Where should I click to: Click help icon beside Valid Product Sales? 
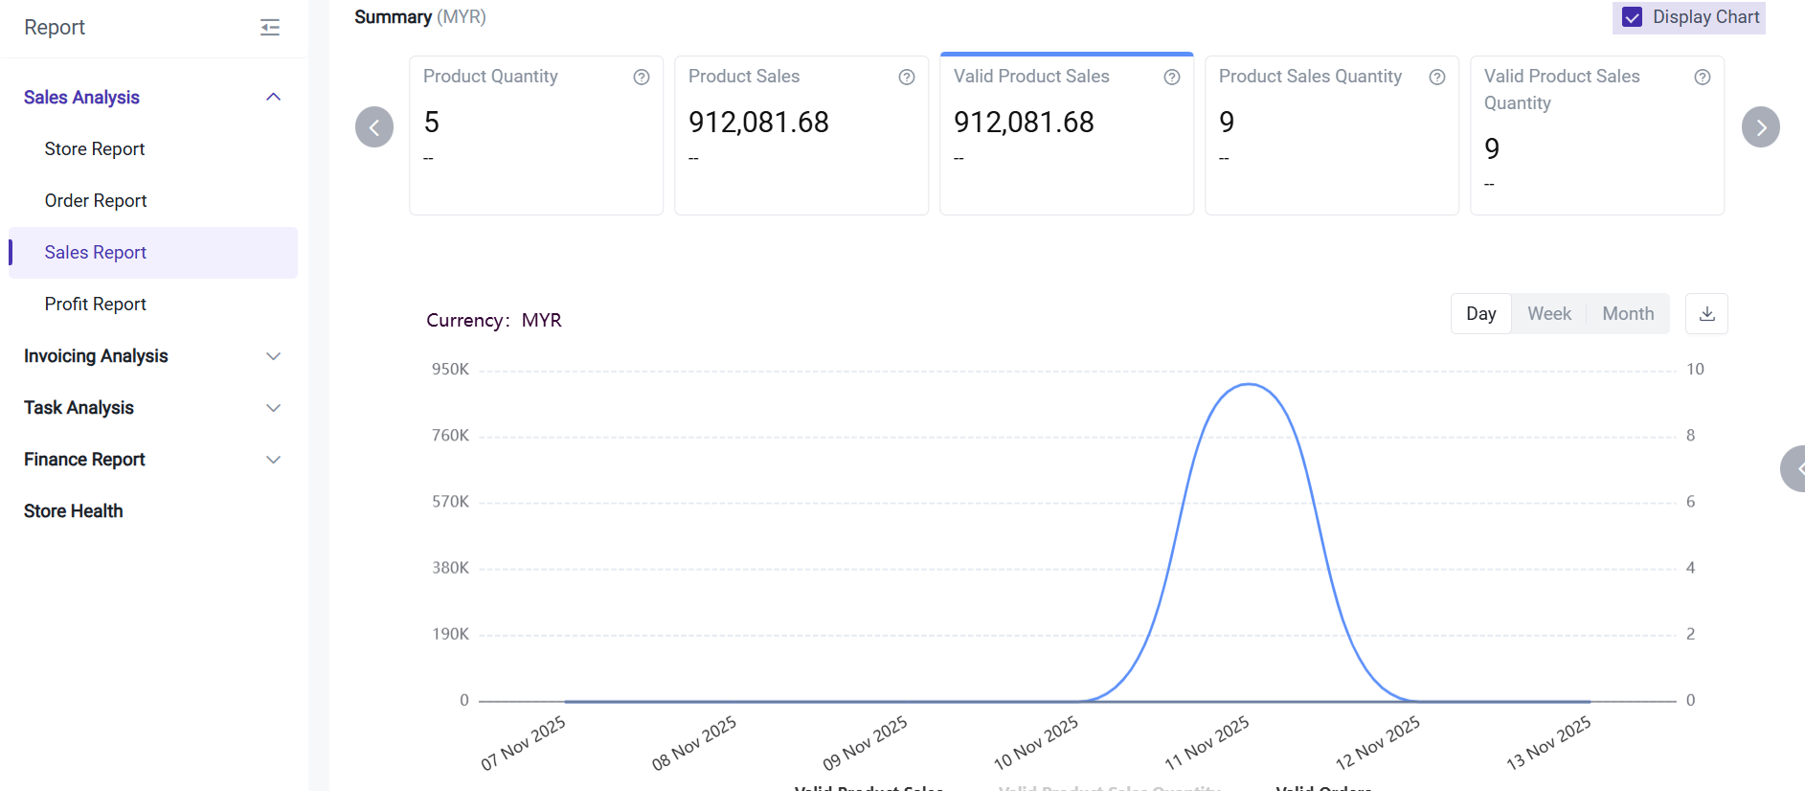tap(1172, 78)
